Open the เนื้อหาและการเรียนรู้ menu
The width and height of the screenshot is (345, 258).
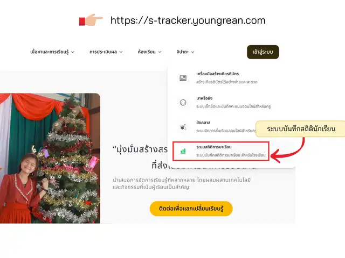coord(52,52)
